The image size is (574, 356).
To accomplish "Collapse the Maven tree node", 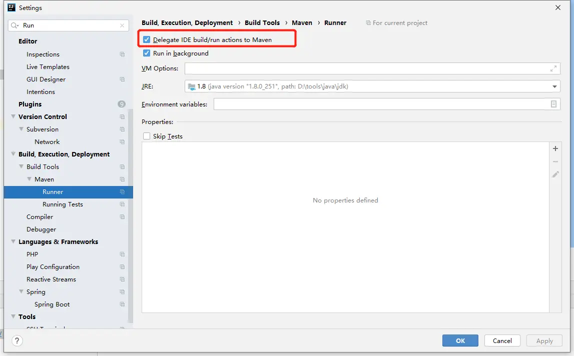I will click(x=30, y=179).
